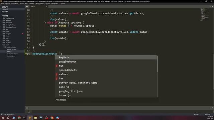Image resolution: width=214 pixels, height=120 pixels.
Task: Expand the html folder
Action: coord(2,38)
